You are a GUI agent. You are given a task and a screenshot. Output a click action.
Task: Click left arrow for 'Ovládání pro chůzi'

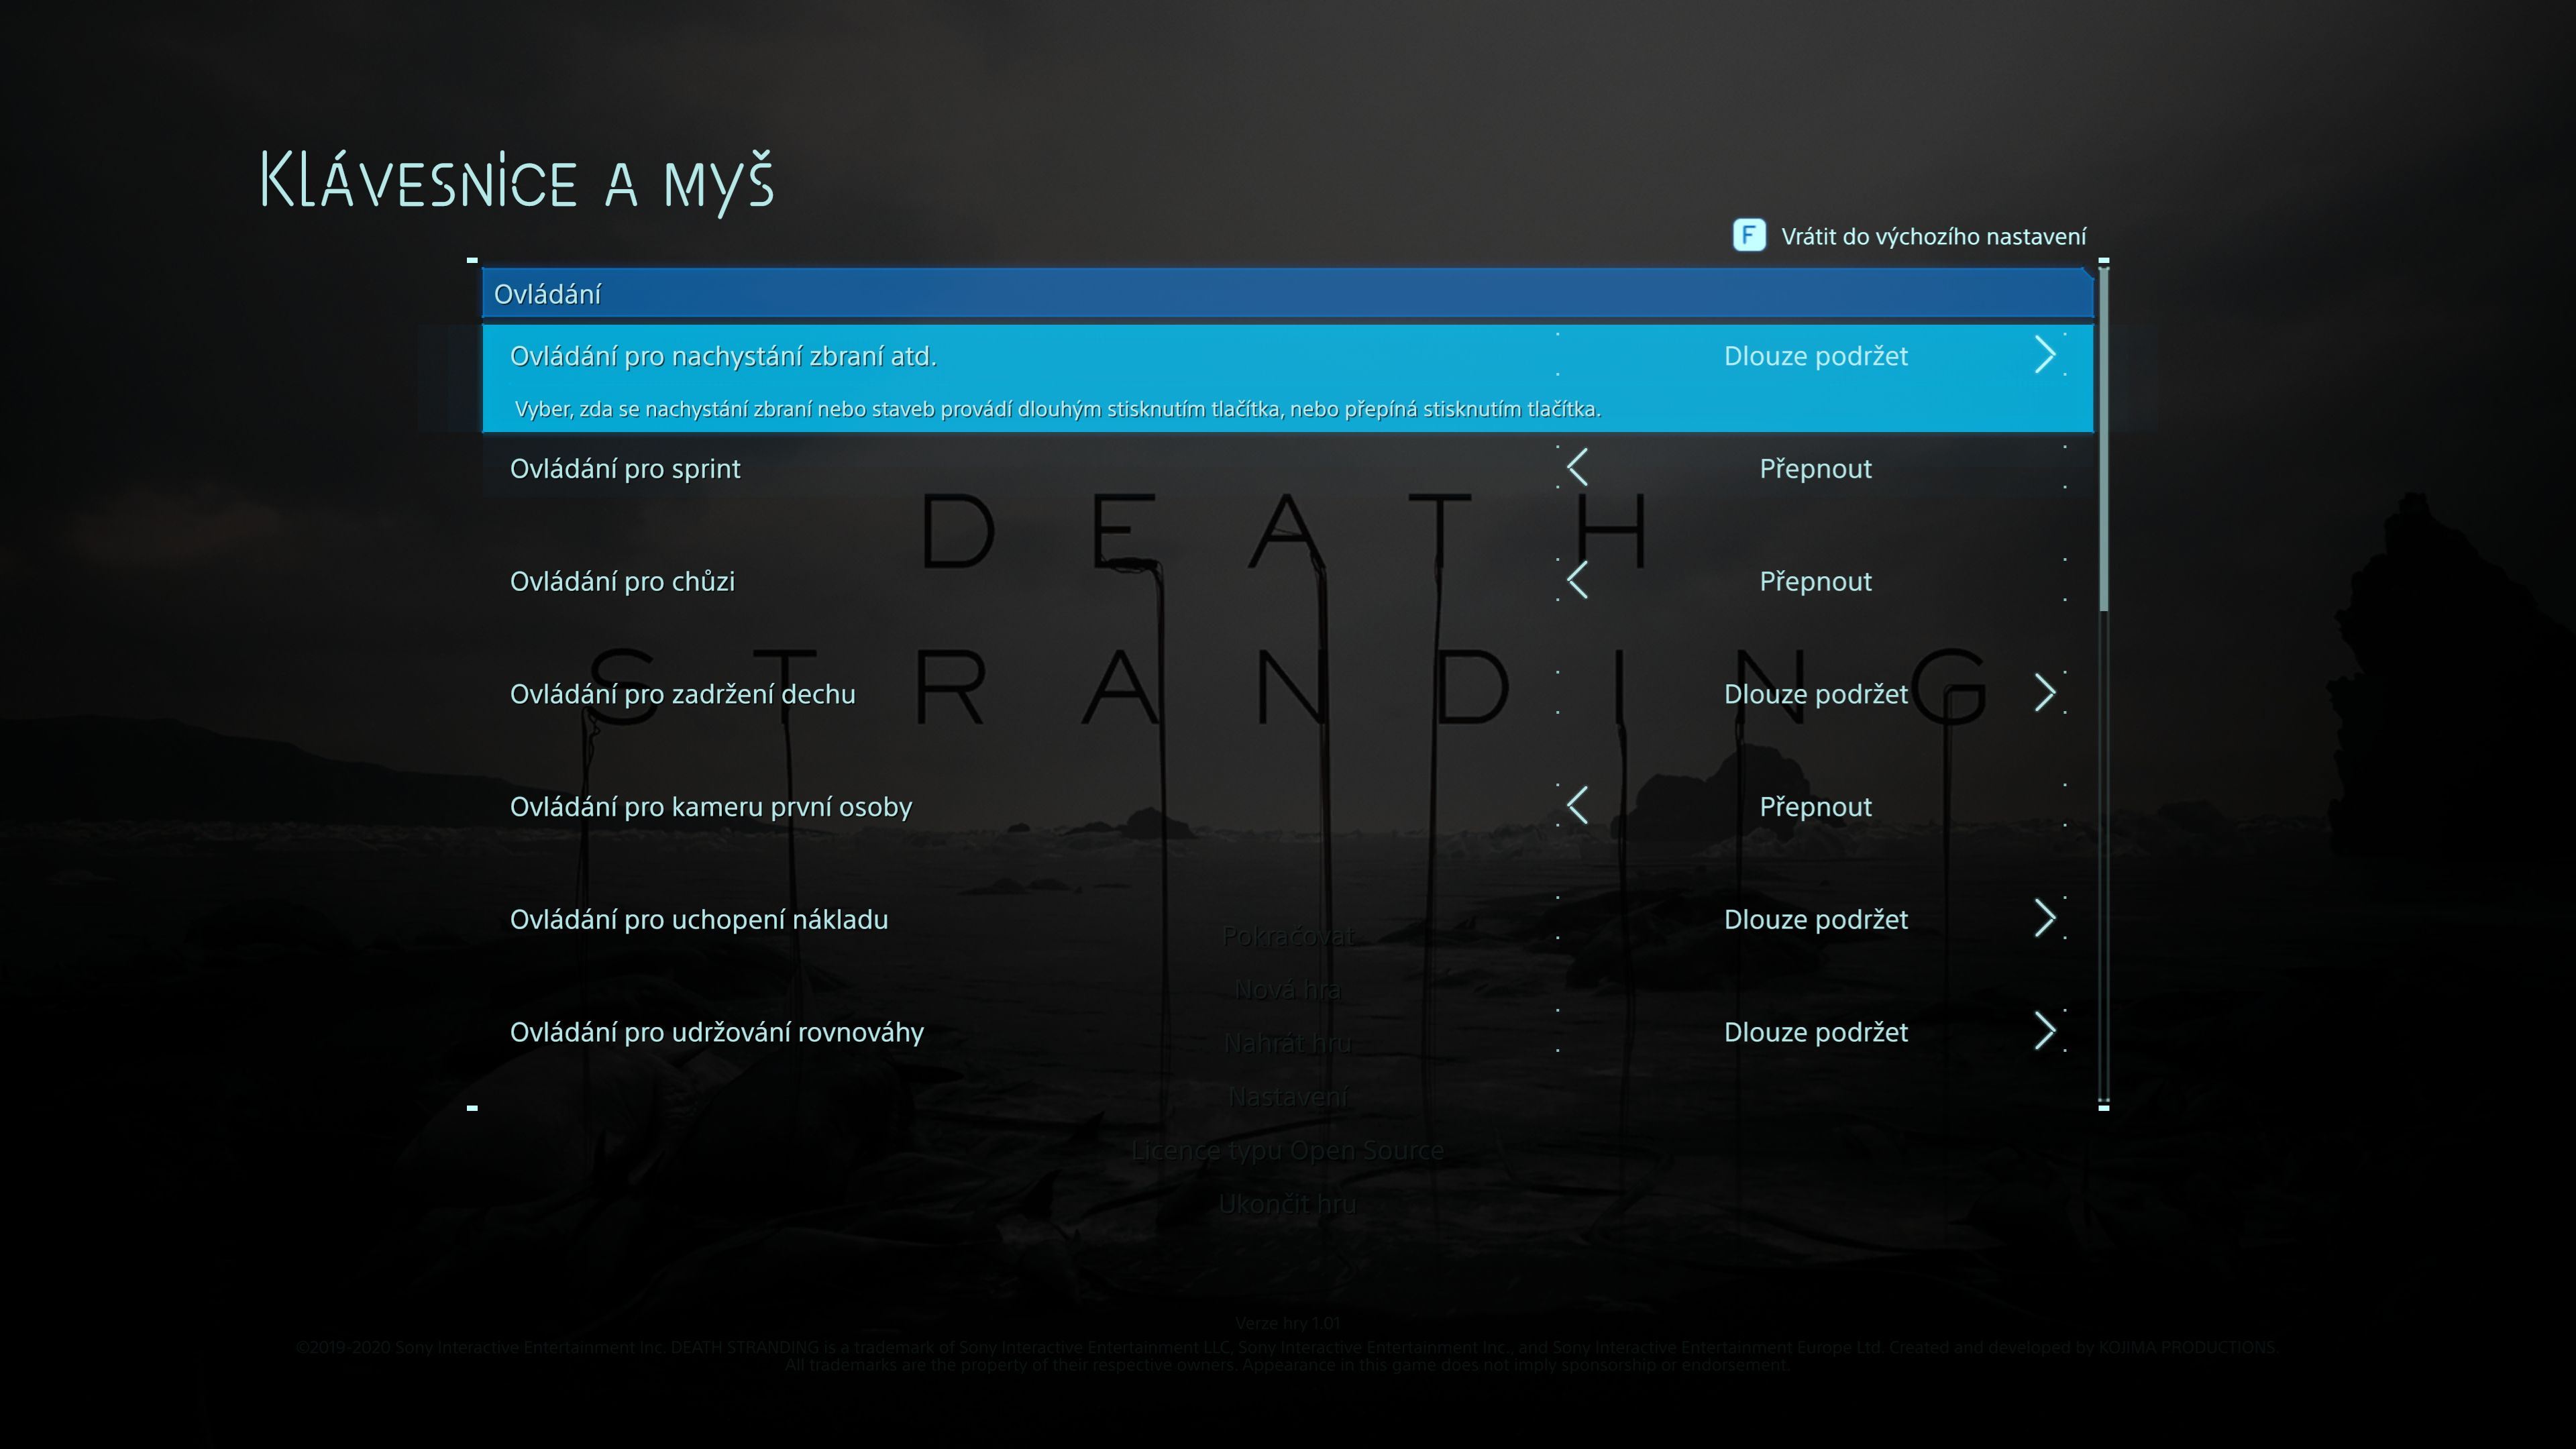1578,580
